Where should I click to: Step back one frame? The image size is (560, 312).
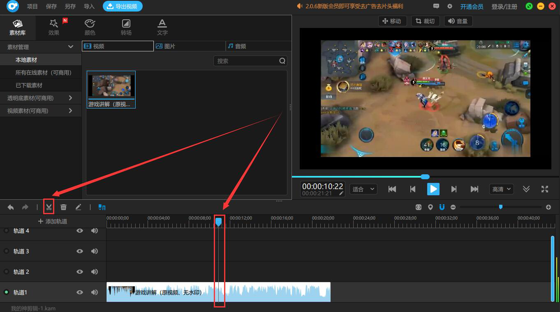point(413,189)
